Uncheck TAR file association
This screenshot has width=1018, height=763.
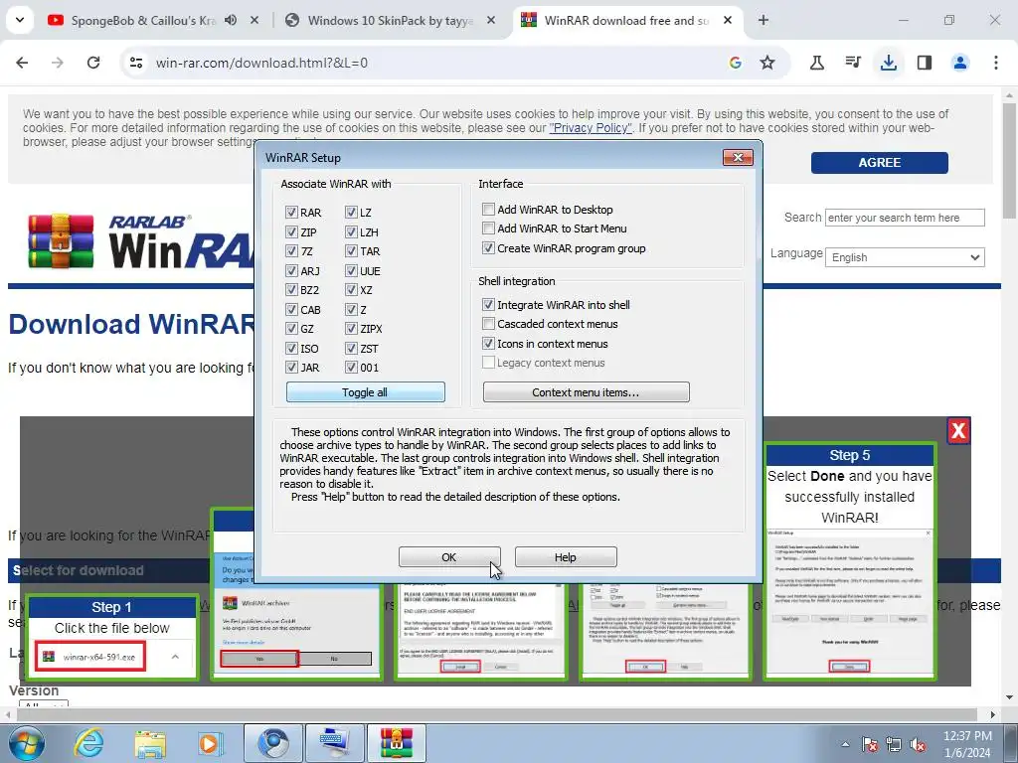[351, 251]
